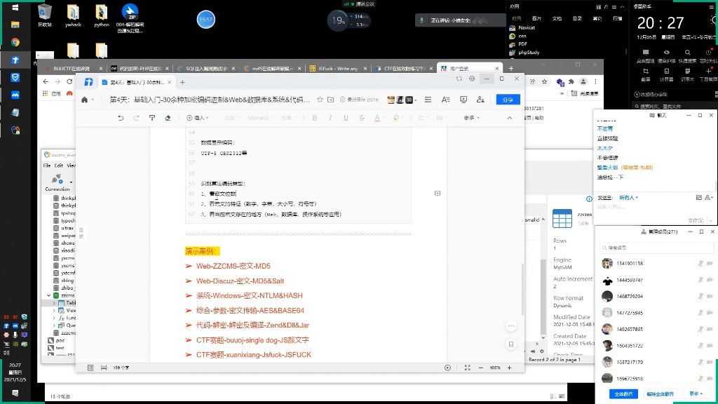This screenshot has width=718, height=404.
Task: Click the add collaborator icon
Action: (x=480, y=100)
